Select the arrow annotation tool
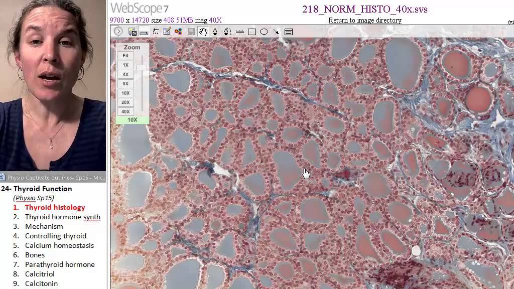This screenshot has width=514, height=289. (x=276, y=32)
